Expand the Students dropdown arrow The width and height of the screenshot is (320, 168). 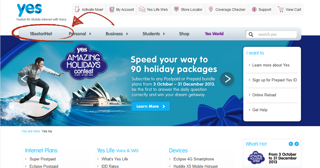(164, 34)
